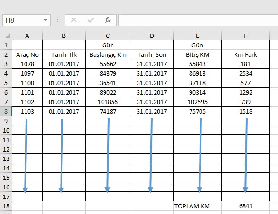Open the Name Box dropdown arrow
This screenshot has height=214, width=278.
[x=45, y=20]
